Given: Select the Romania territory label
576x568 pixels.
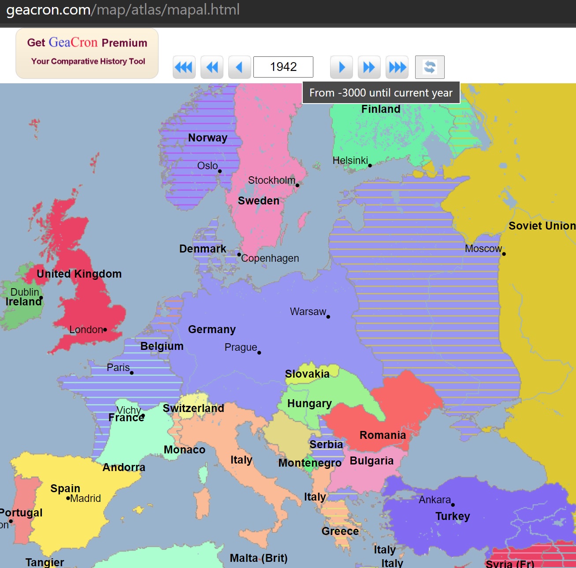Looking at the screenshot, I should 383,435.
